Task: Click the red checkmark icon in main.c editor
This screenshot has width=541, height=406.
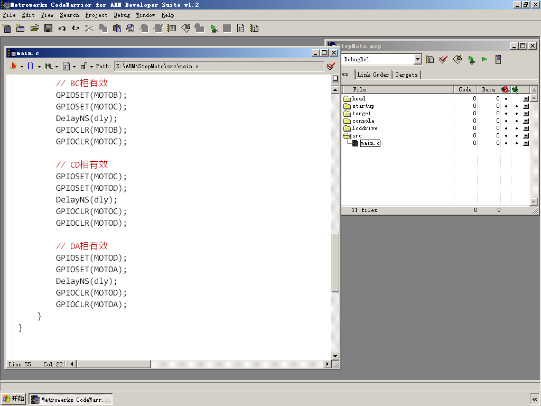Action: tap(331, 66)
